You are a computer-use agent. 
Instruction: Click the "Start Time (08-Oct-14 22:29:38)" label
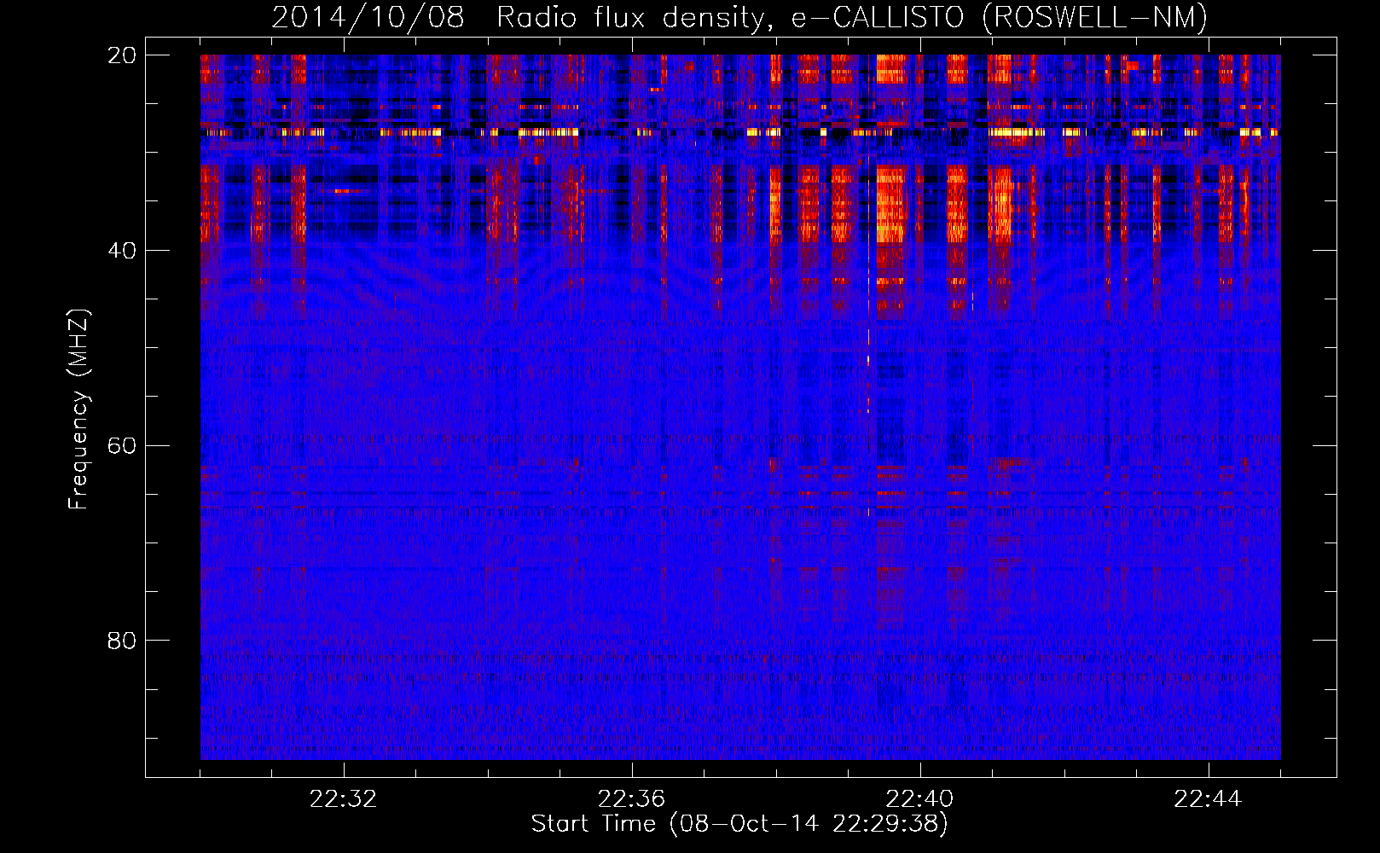pyautogui.click(x=739, y=824)
